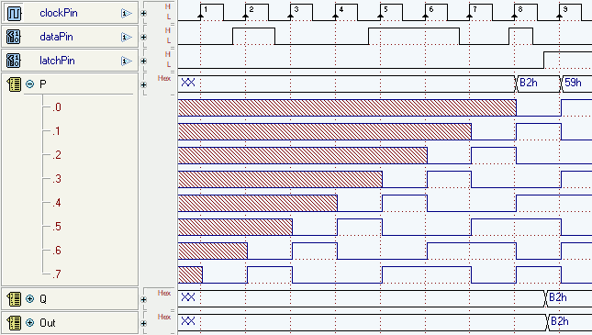Select bit .4 of bus P

(x=57, y=203)
